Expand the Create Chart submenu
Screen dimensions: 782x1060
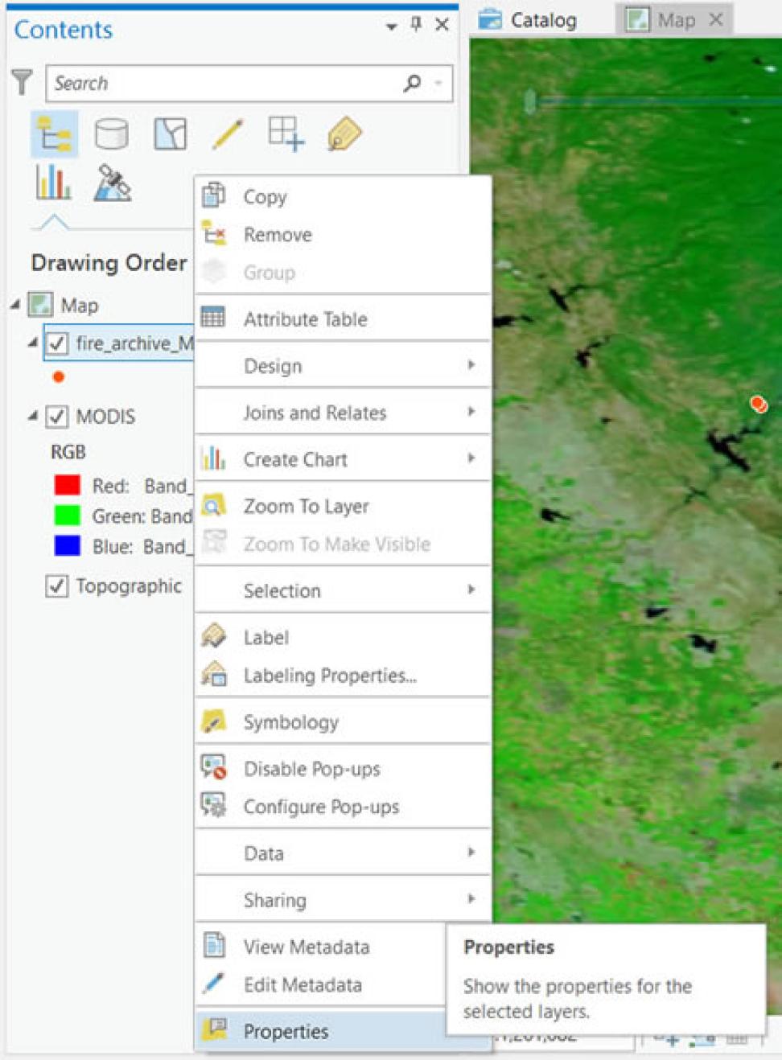click(x=471, y=458)
